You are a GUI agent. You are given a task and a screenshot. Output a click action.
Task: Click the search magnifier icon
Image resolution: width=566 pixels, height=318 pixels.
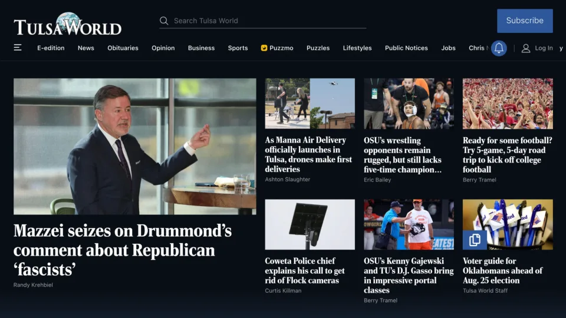click(x=164, y=21)
